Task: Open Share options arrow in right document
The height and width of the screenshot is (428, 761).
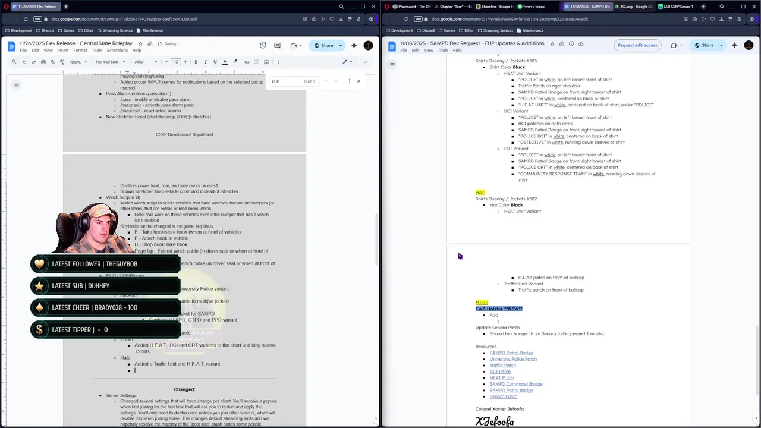Action: tap(721, 45)
